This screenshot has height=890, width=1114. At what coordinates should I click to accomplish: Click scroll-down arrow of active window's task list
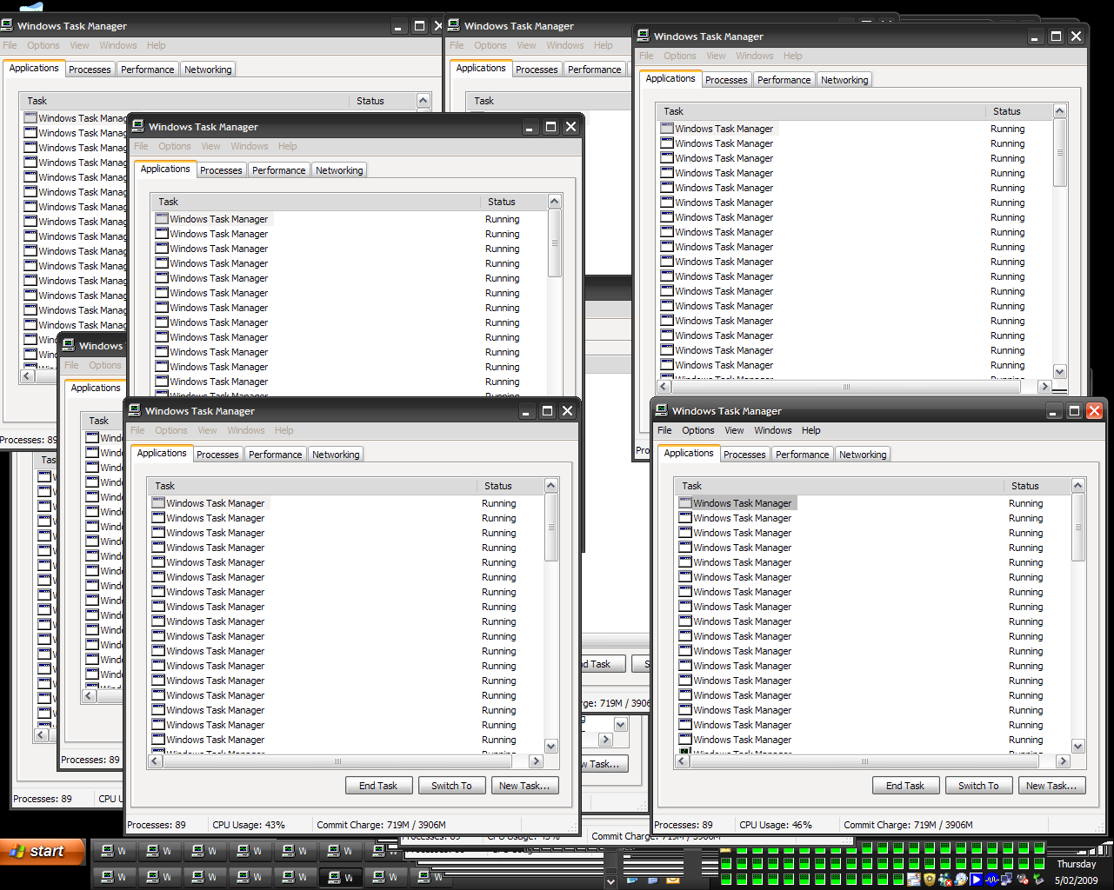coord(1078,747)
